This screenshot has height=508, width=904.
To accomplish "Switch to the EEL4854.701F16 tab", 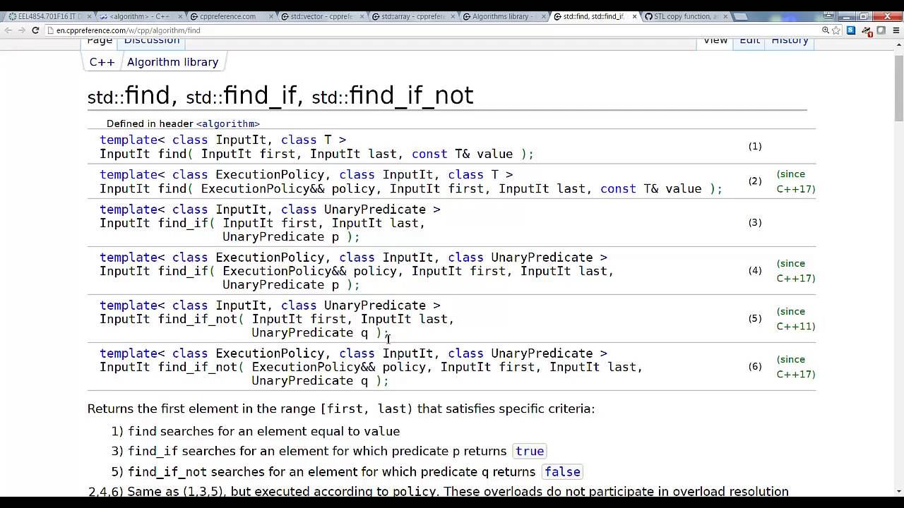I will coord(48,16).
